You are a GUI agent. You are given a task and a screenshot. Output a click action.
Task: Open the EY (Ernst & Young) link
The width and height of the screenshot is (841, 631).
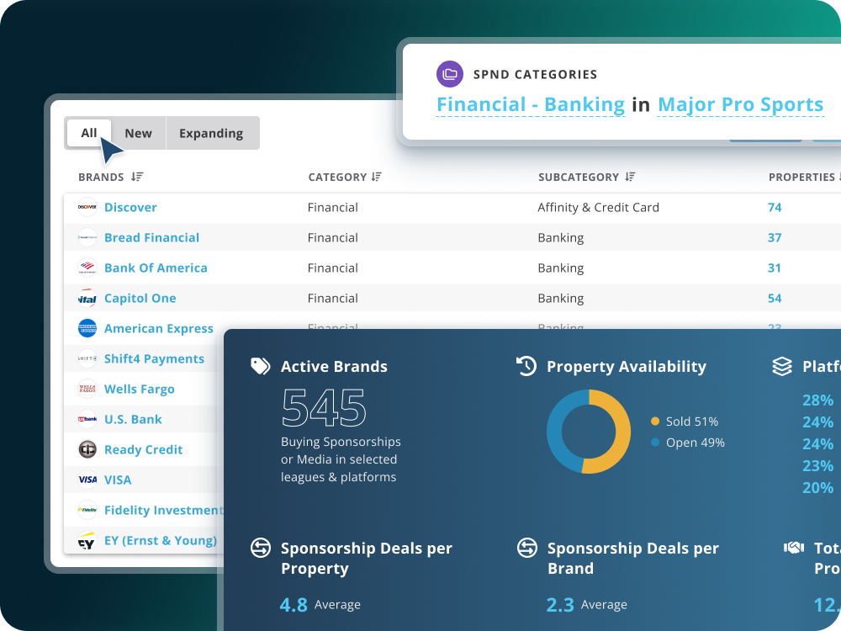tap(161, 540)
